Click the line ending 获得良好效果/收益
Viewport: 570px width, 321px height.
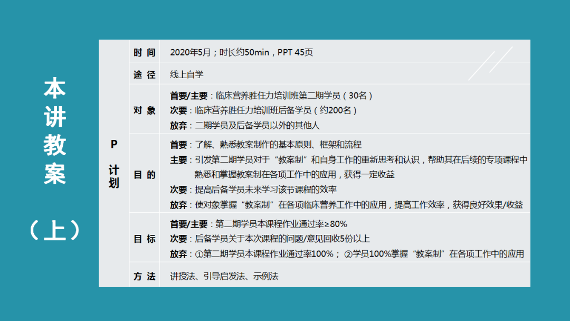pyautogui.click(x=346, y=205)
